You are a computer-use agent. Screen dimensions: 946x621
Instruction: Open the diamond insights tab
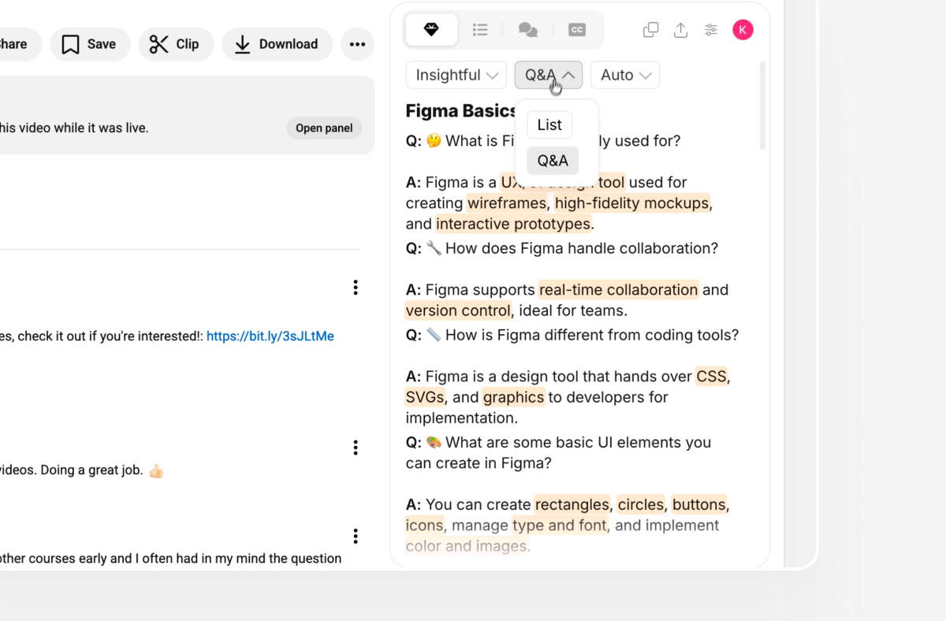point(430,30)
